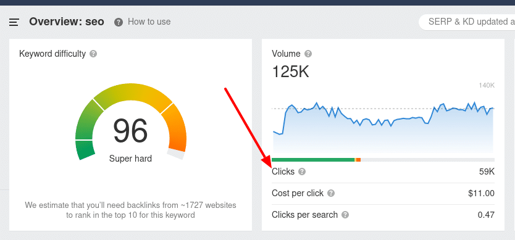Click the Clicks label

pos(283,172)
